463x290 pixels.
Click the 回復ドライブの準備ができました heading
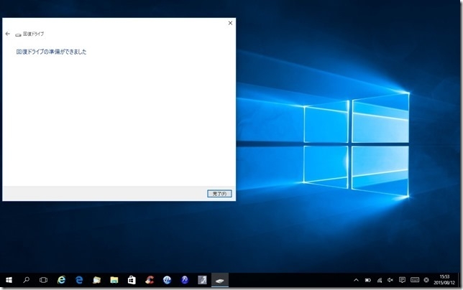(51, 52)
